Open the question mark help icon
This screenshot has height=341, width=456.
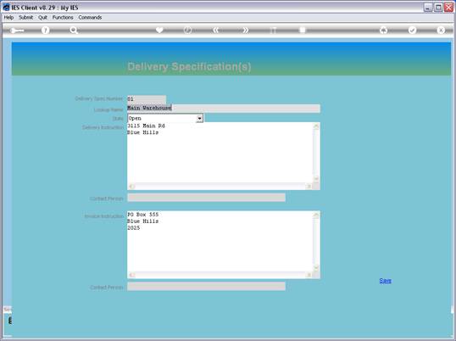(46, 30)
